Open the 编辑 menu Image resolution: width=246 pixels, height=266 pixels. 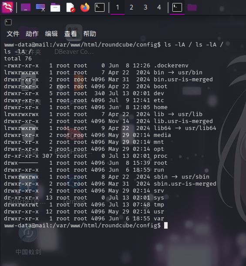tap(51, 34)
